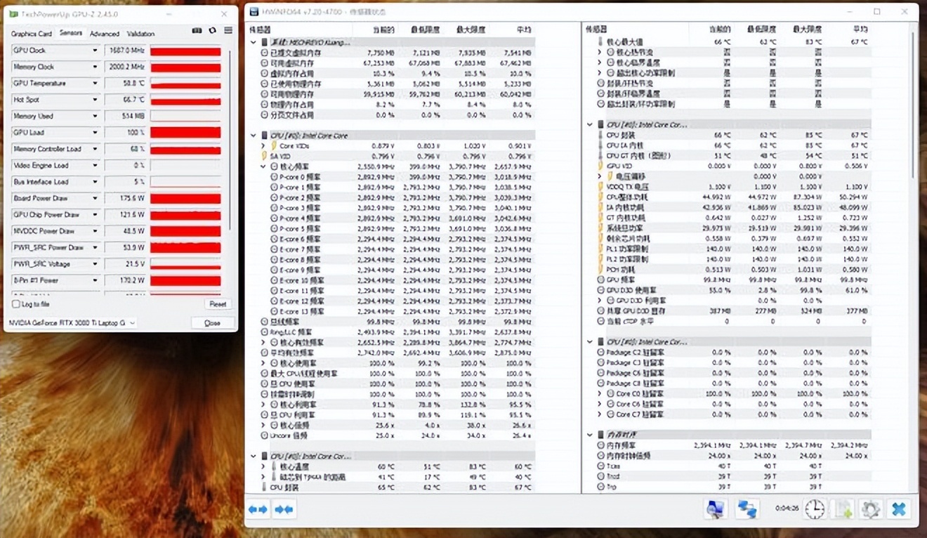Open HWiNFO sensor settings gear
The image size is (927, 538).
click(871, 509)
